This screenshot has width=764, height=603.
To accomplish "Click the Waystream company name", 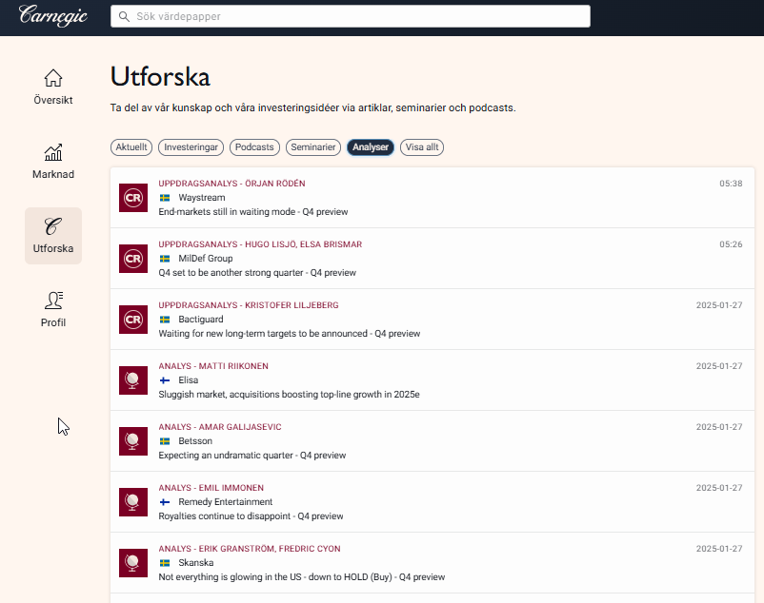I will (202, 198).
